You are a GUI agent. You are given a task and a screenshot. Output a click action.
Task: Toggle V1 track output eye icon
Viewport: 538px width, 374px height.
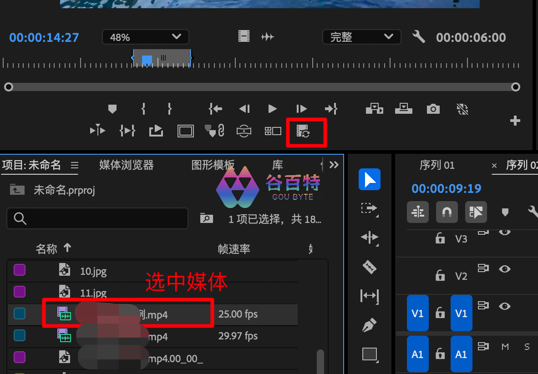point(504,306)
